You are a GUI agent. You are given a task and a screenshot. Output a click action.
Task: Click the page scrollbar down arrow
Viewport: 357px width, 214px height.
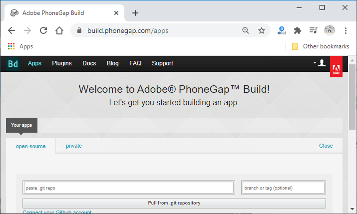[352, 209]
